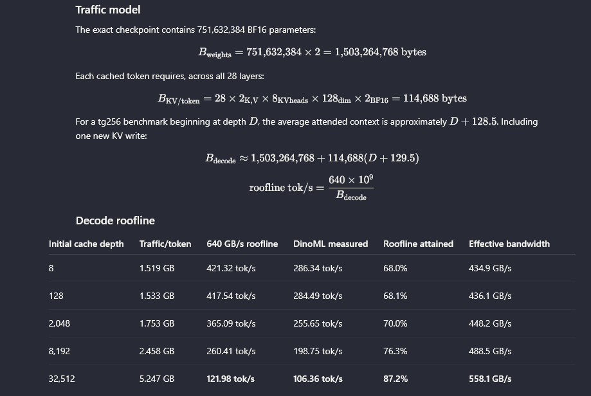Click the 87.2% roofline attained value
The width and height of the screenshot is (591, 396).
click(396, 379)
